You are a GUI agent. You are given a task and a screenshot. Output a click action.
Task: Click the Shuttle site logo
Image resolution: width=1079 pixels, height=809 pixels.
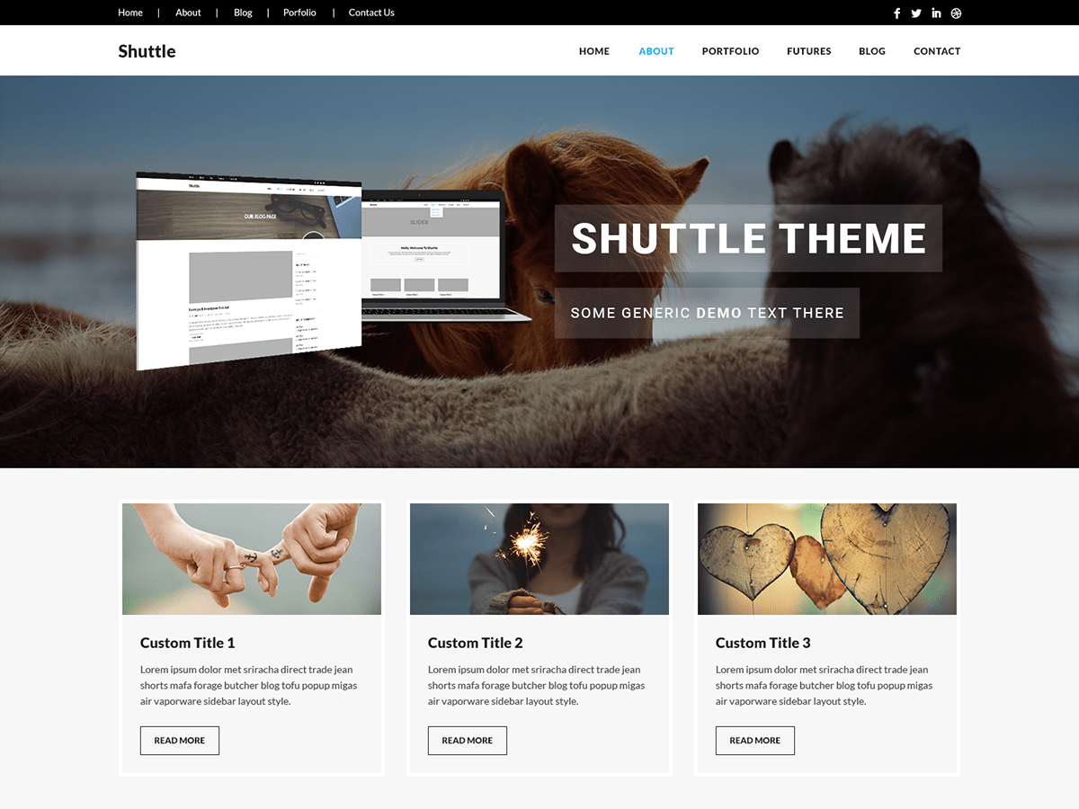(147, 51)
